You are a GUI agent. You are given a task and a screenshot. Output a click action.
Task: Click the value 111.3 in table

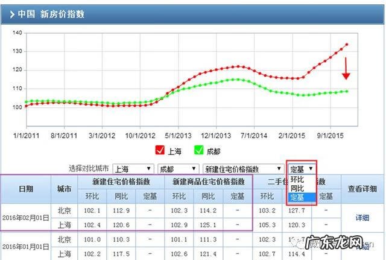[208, 239]
